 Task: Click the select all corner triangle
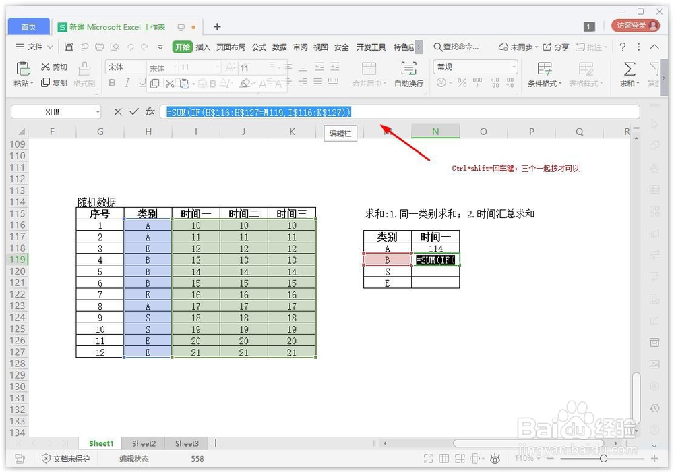click(22, 132)
